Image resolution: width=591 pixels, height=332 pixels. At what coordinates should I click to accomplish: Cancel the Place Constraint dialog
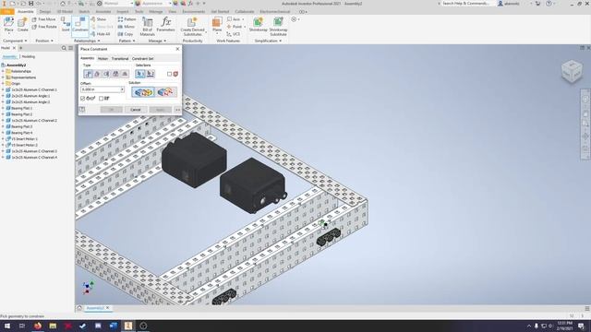click(x=136, y=110)
